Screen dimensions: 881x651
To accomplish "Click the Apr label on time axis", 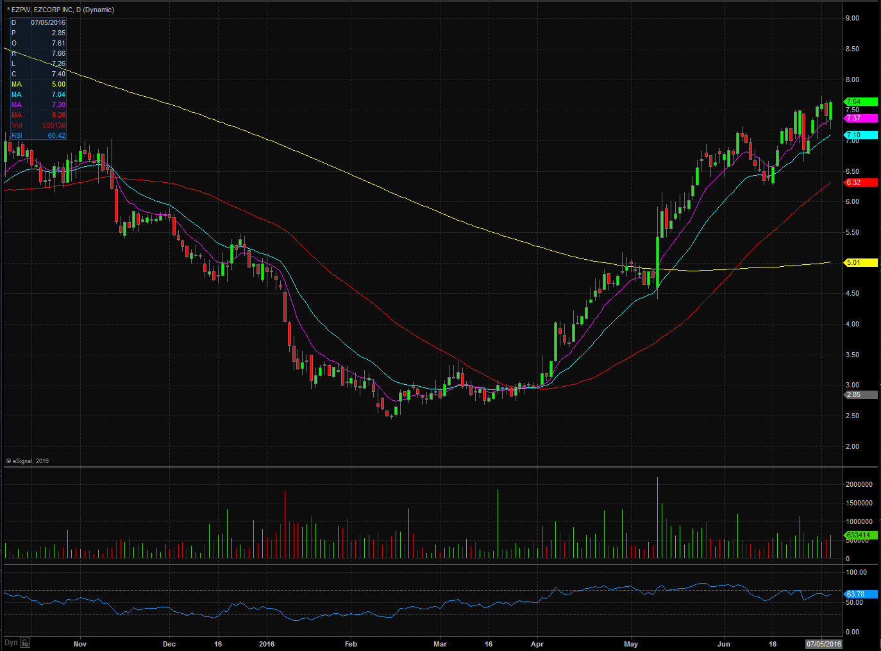I will click(537, 644).
